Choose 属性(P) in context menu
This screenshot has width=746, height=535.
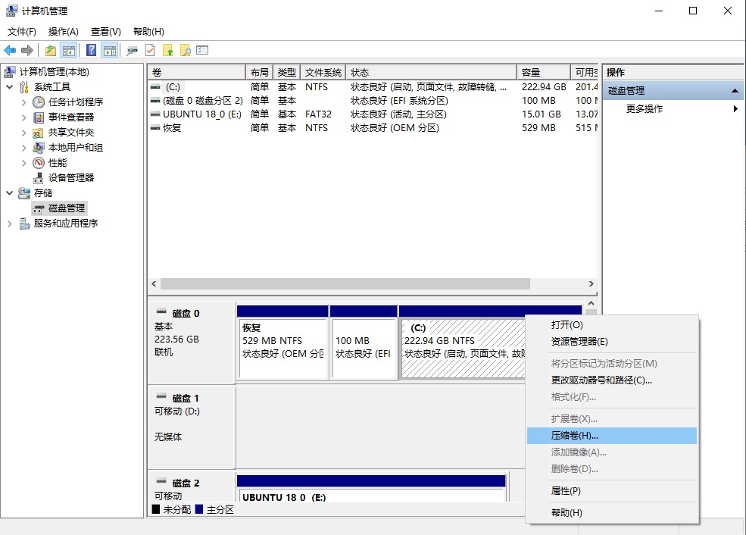pyautogui.click(x=611, y=491)
